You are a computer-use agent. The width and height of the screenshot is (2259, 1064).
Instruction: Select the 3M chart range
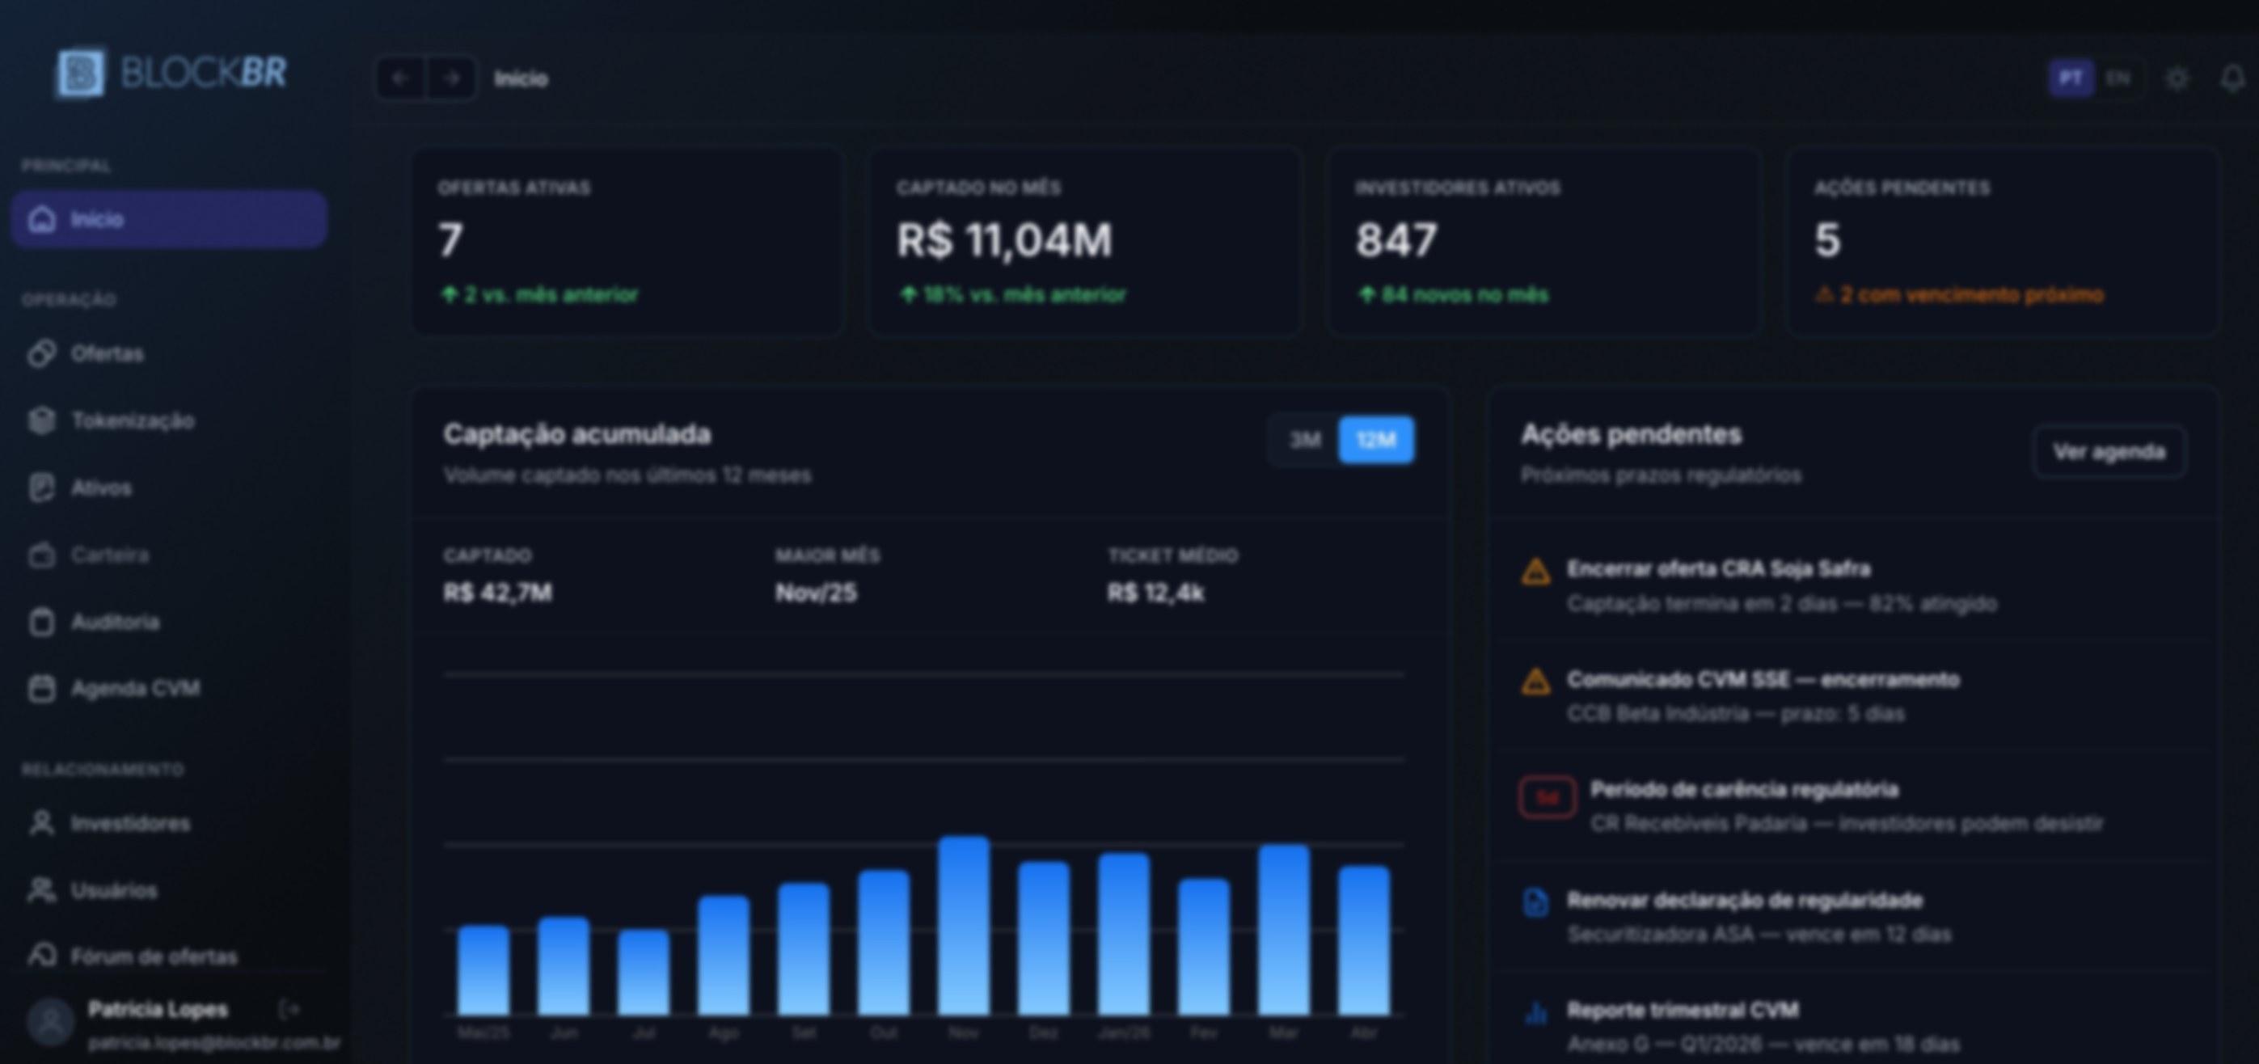1305,441
